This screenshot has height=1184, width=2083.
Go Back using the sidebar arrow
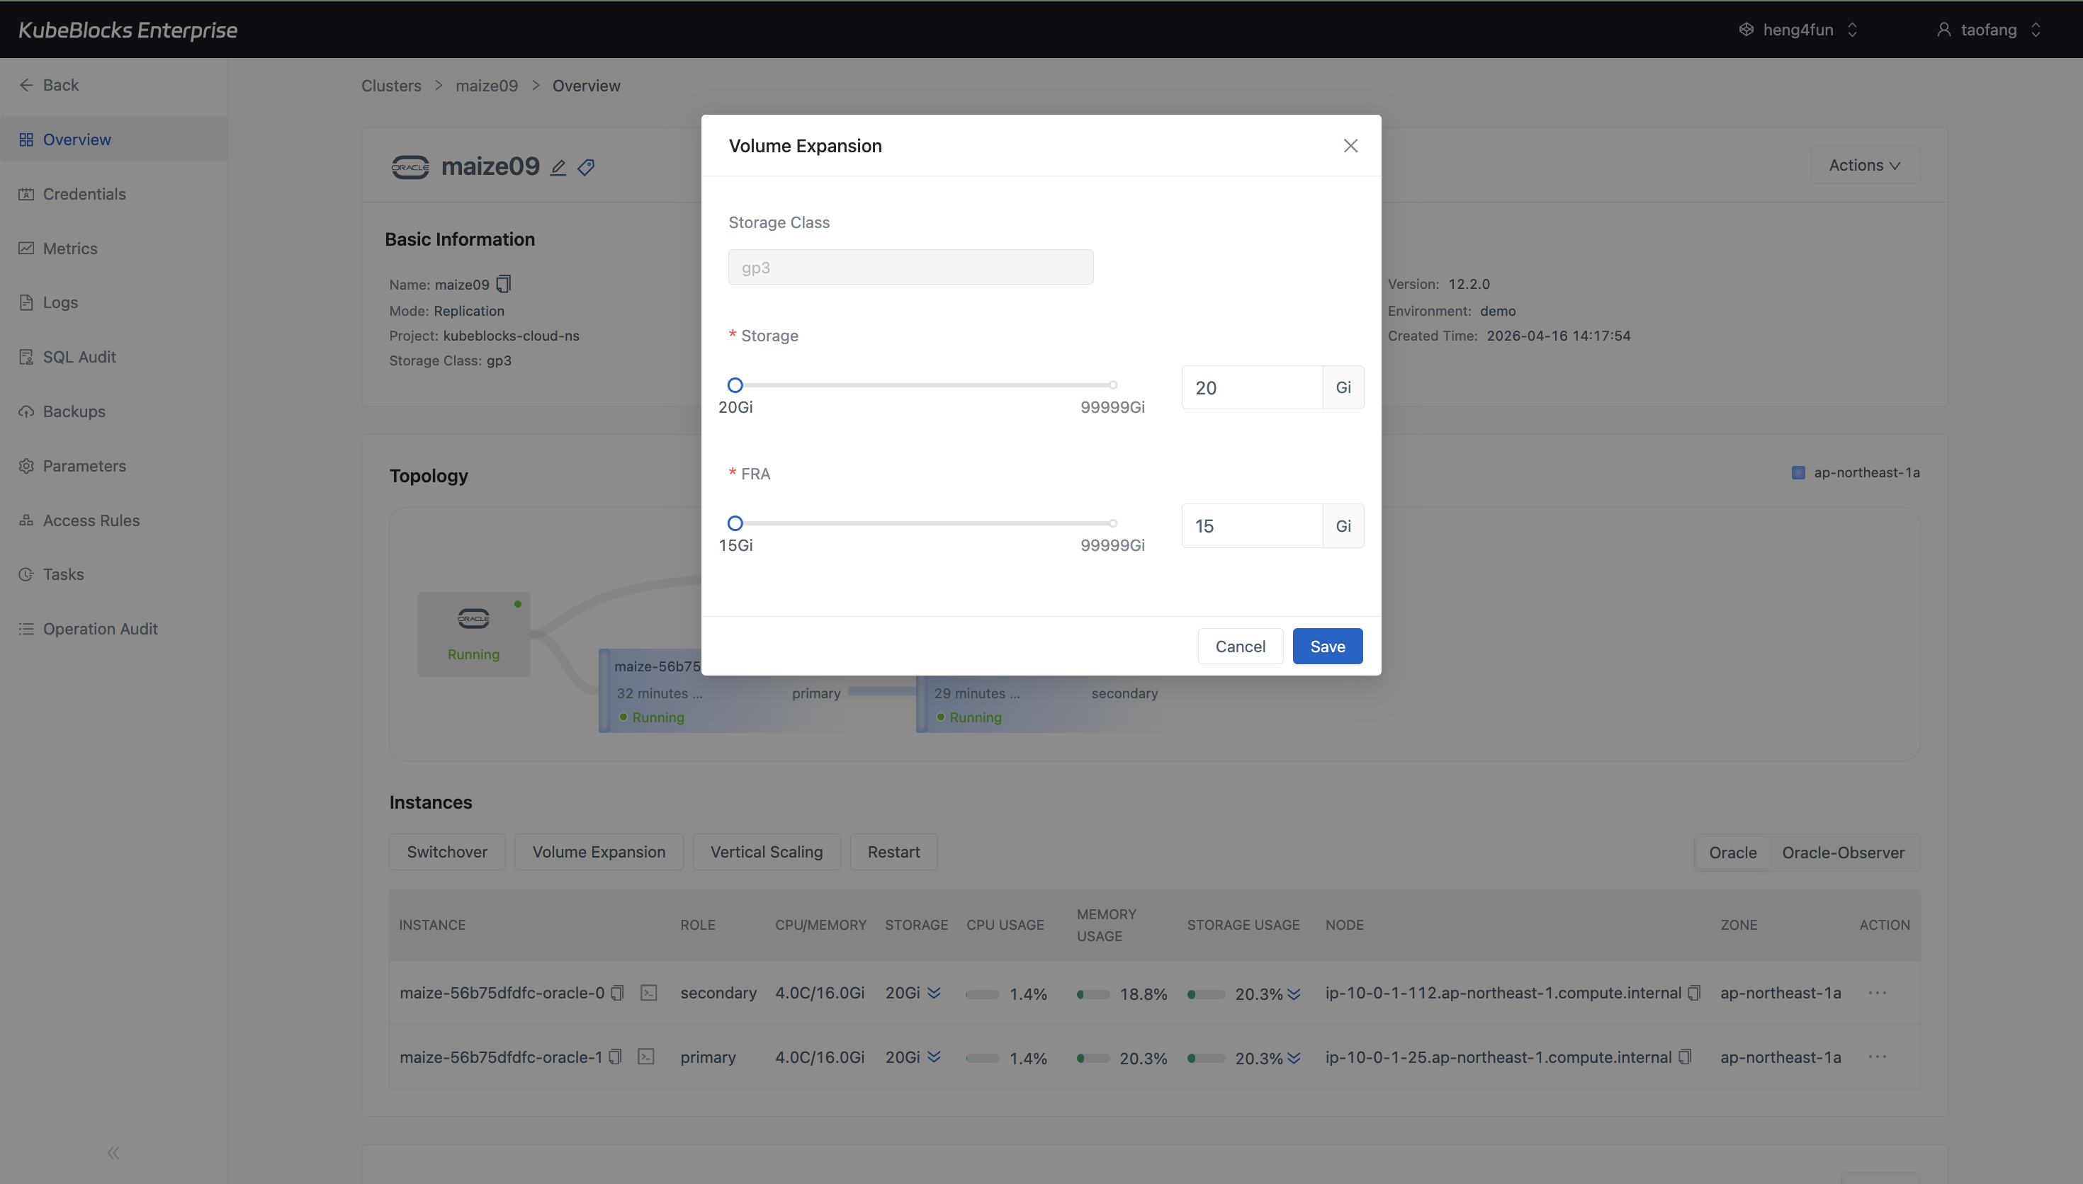tap(26, 86)
